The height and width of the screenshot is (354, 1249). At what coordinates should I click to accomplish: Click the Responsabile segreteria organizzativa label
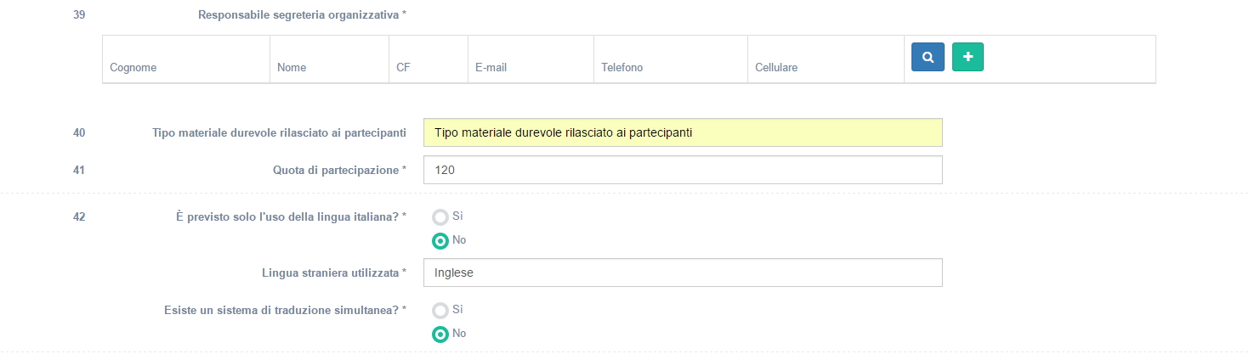pos(302,14)
